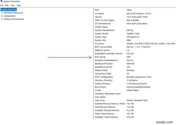This screenshot has width=176, height=125.
Task: Select the System Type row
Action: tap(100, 37)
